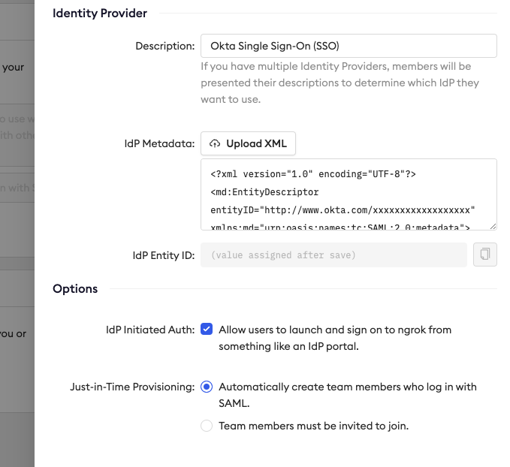Click the xml version line in metadata textarea
This screenshot has width=510, height=467.
[313, 174]
